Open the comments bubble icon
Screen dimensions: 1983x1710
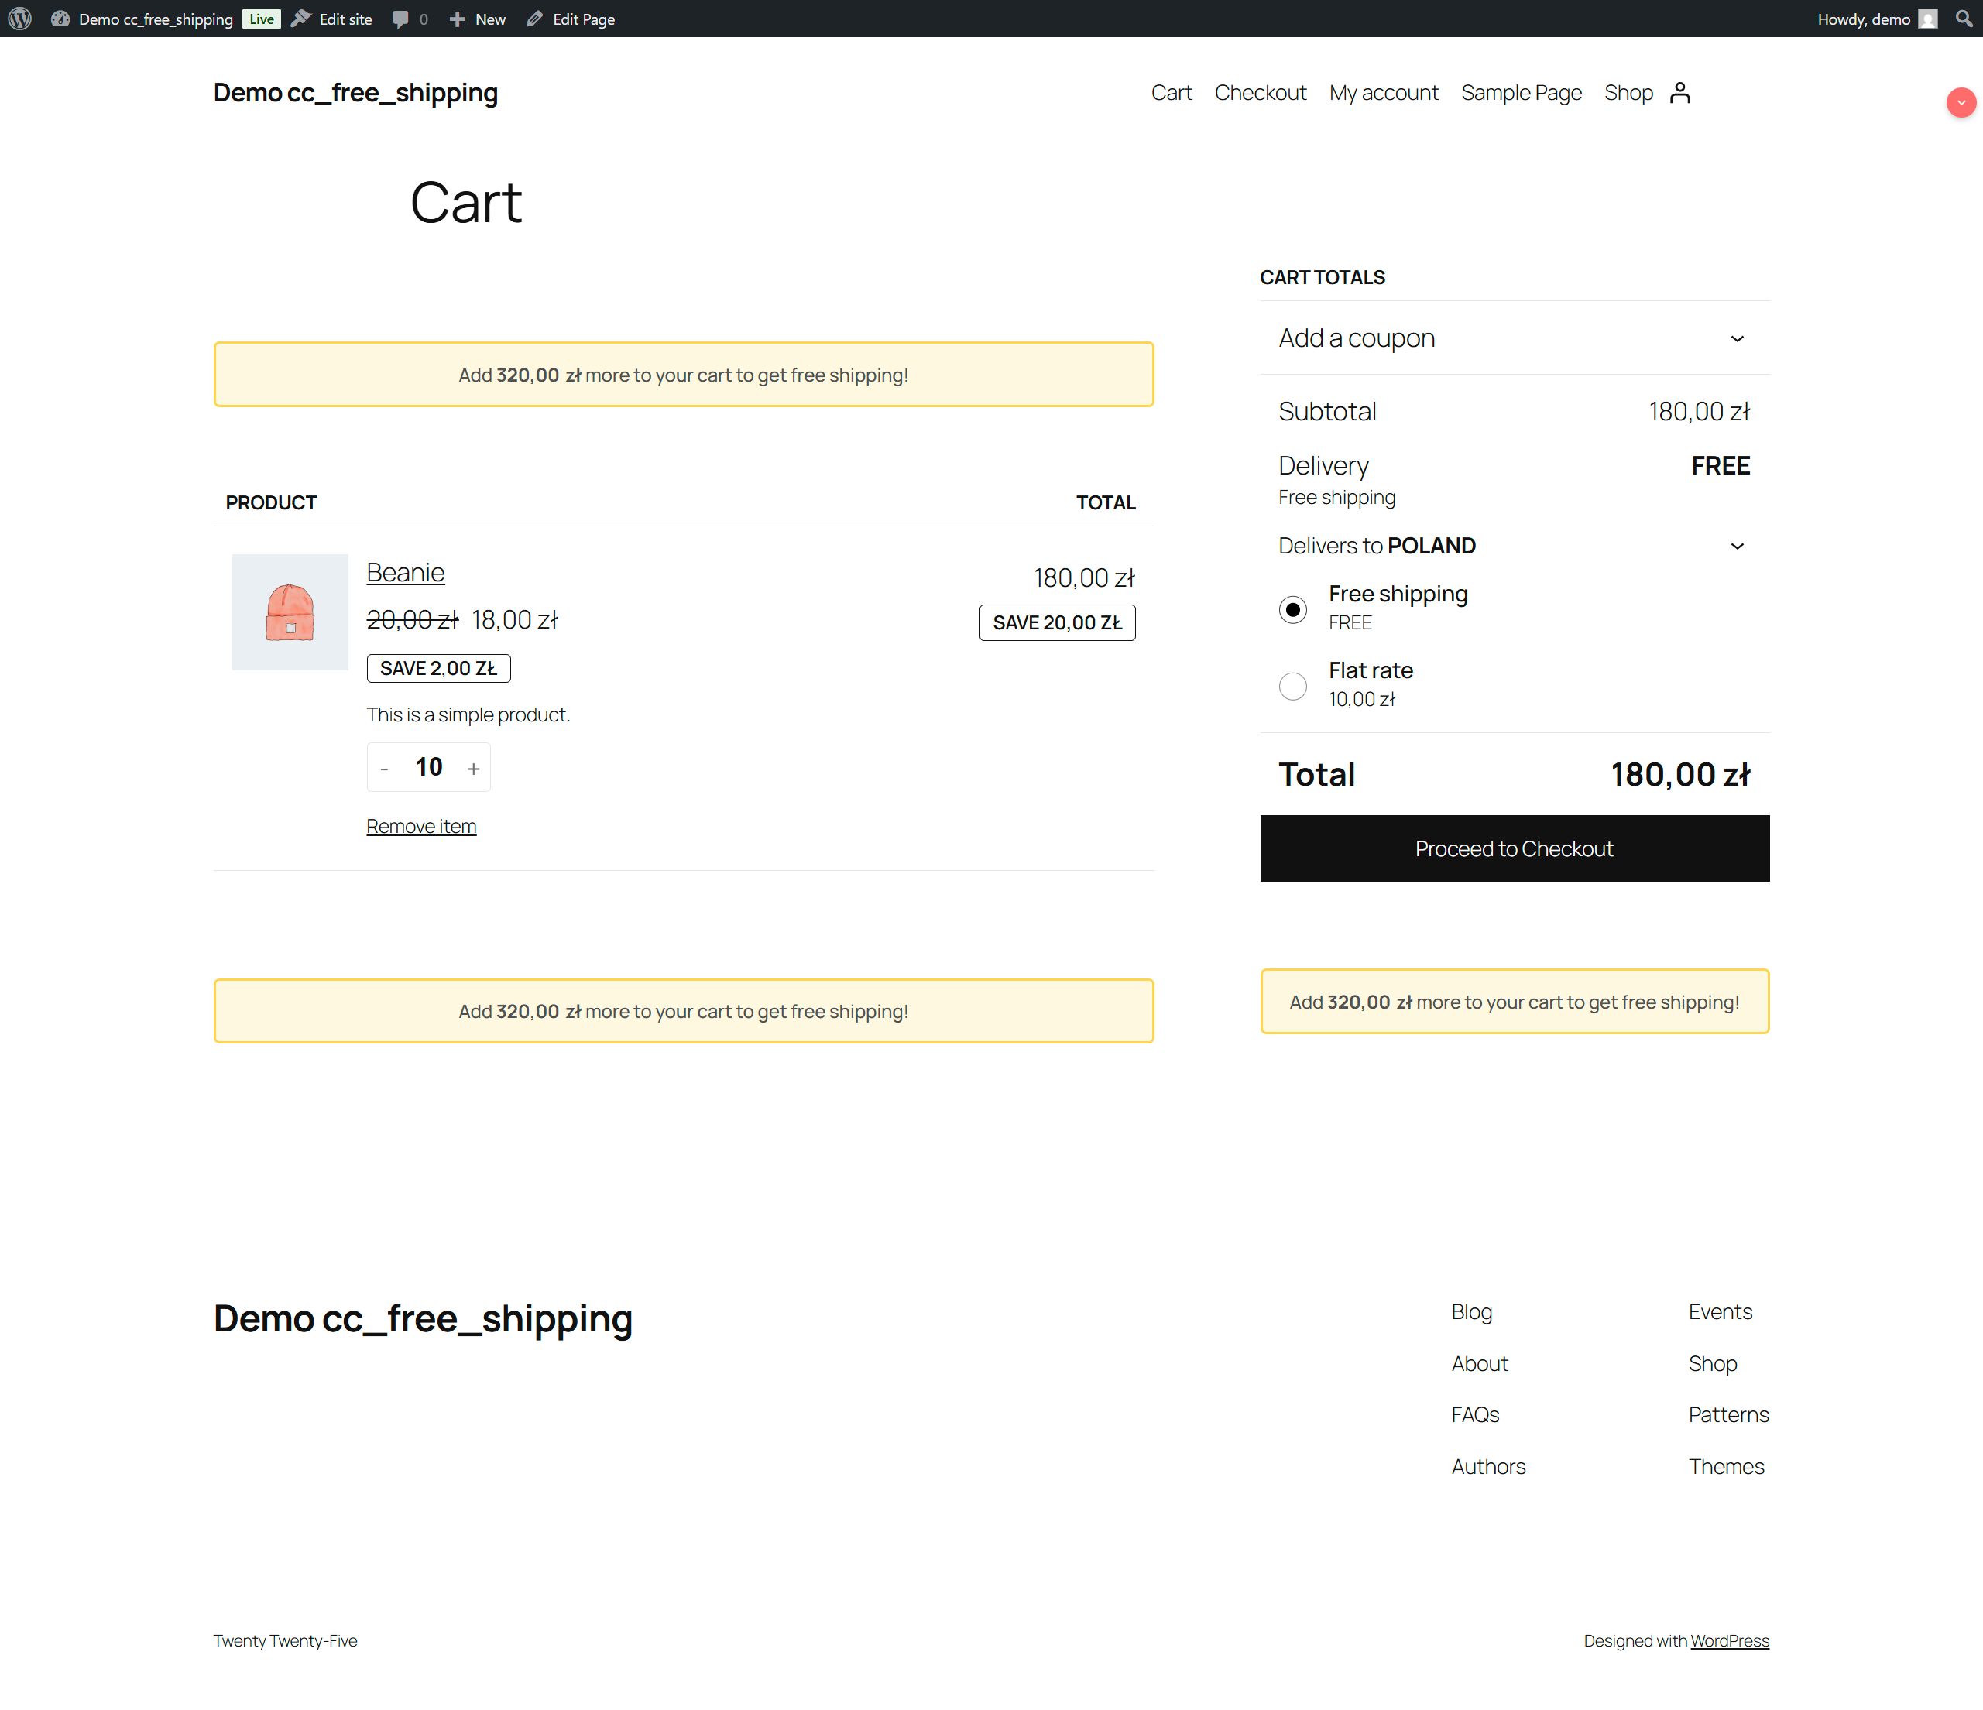[401, 19]
